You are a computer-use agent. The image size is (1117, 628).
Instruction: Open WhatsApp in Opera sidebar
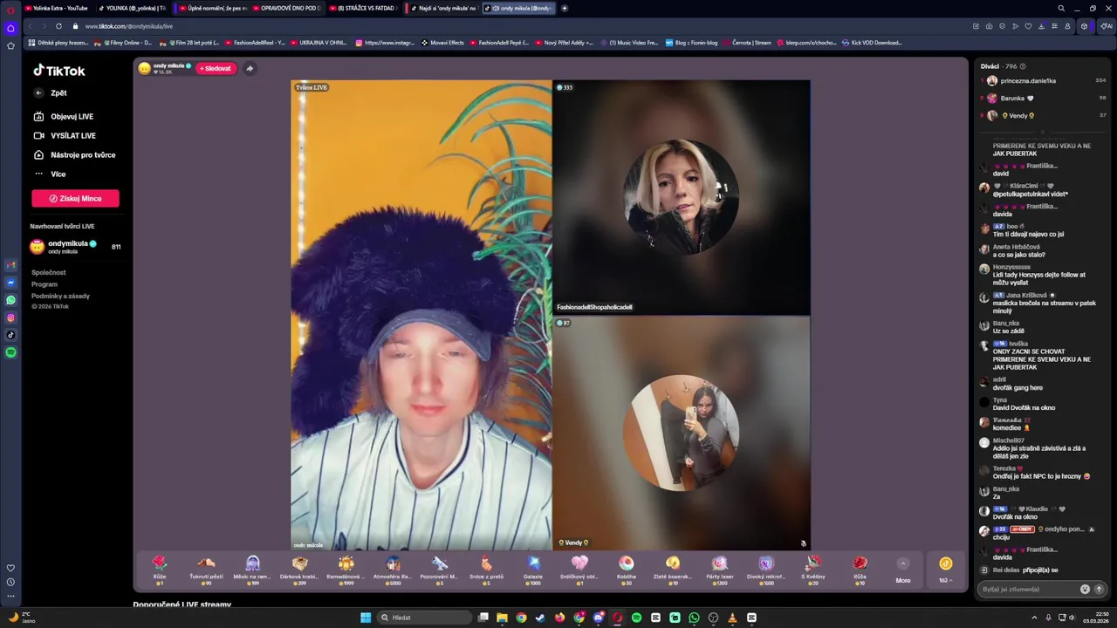(x=10, y=300)
